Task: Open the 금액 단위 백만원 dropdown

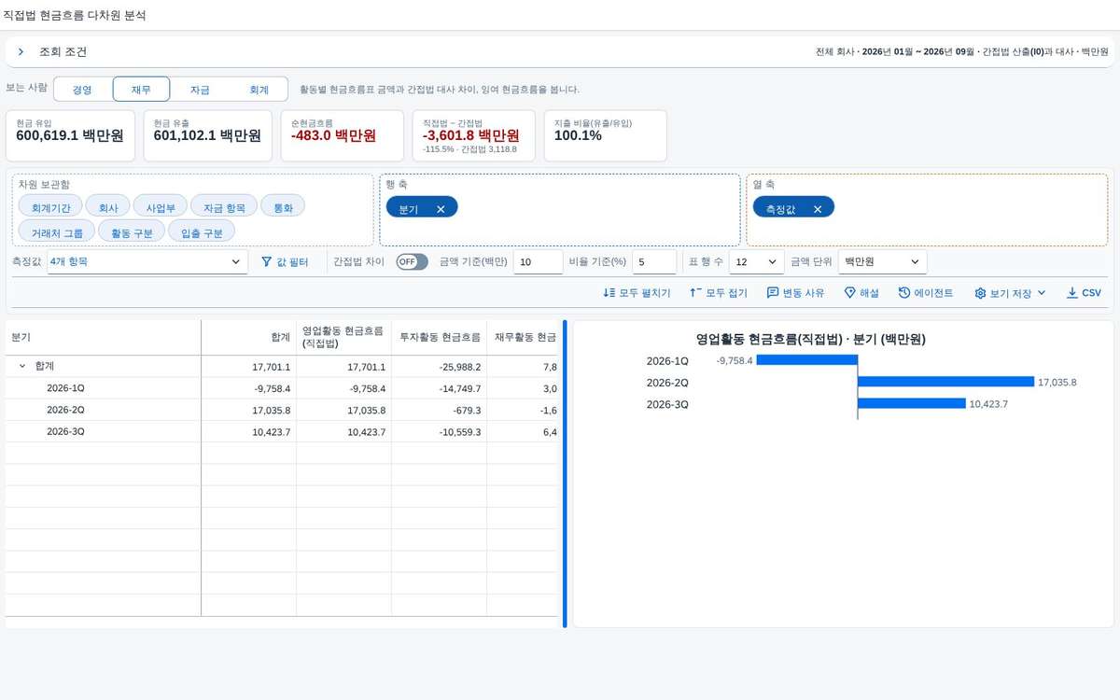Action: tap(882, 262)
